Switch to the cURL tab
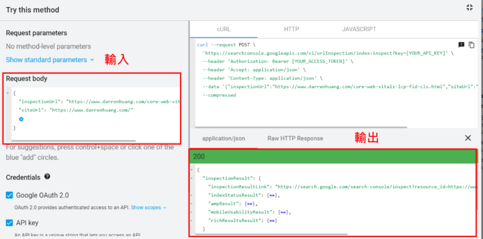This screenshot has width=483, height=239. (224, 30)
